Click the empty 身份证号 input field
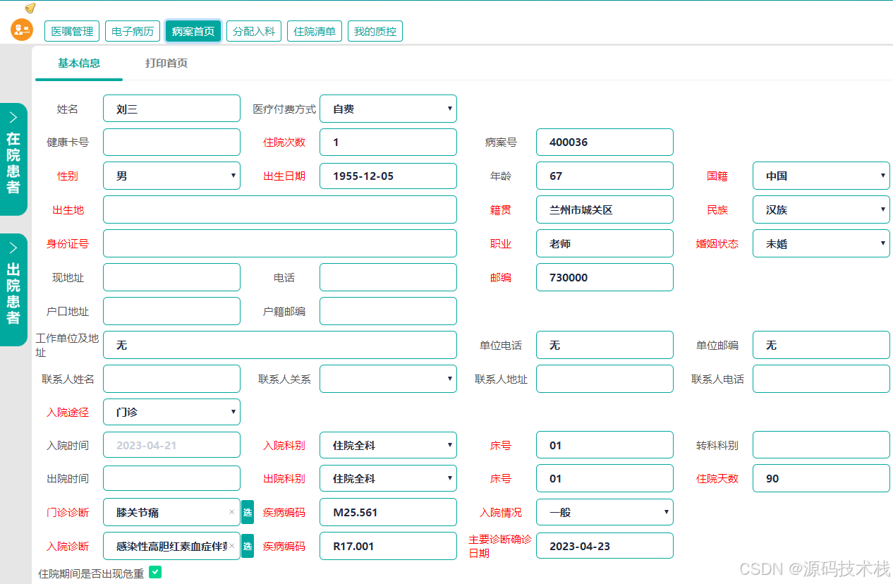Image resolution: width=893 pixels, height=584 pixels. 280,243
